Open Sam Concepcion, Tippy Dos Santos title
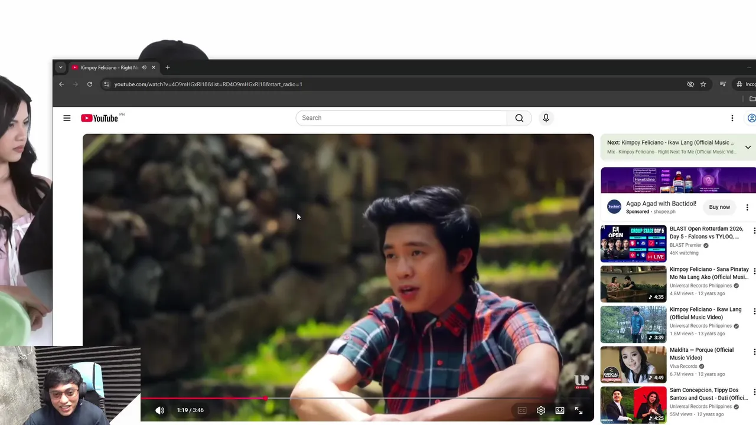The width and height of the screenshot is (756, 425). coord(709,394)
